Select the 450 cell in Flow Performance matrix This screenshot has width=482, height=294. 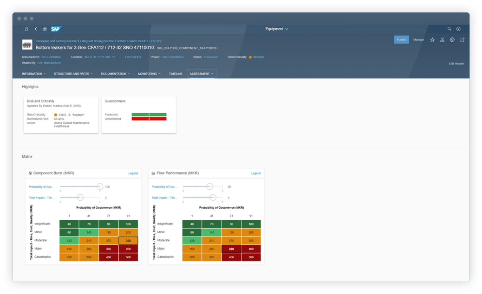coord(231,257)
